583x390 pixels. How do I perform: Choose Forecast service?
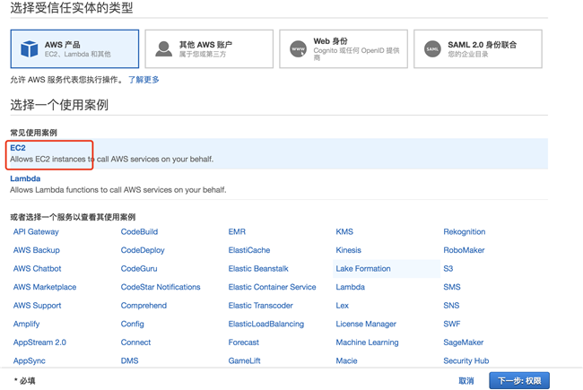(x=244, y=342)
